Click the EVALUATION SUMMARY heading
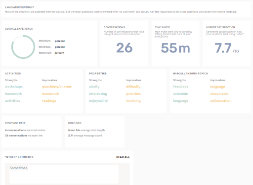 [x=19, y=7]
